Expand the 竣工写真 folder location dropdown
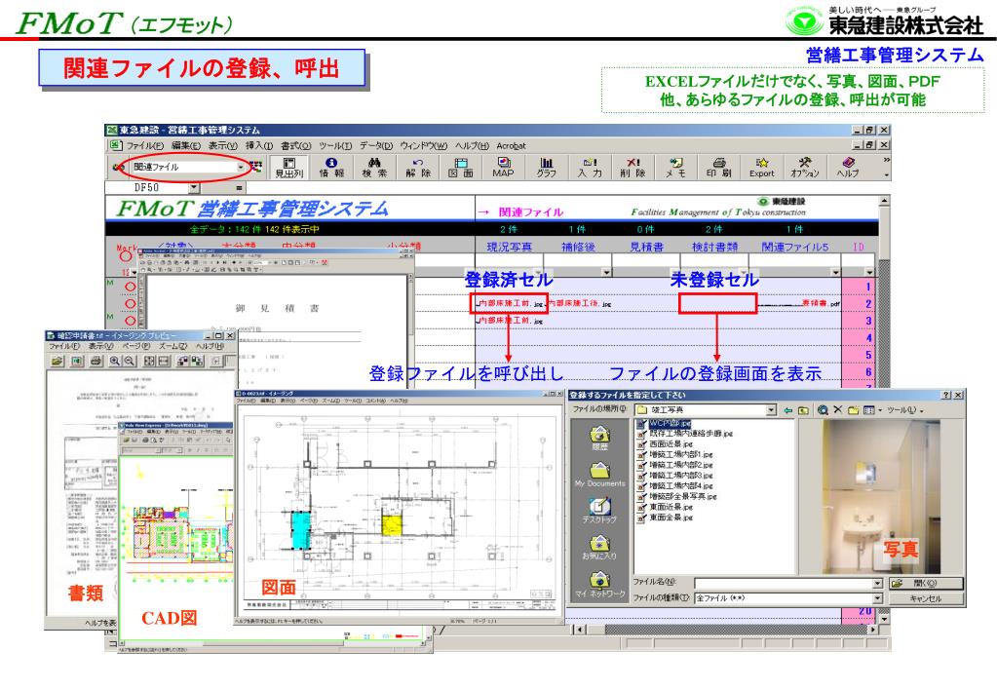Screen dimensions: 997x690 771,410
